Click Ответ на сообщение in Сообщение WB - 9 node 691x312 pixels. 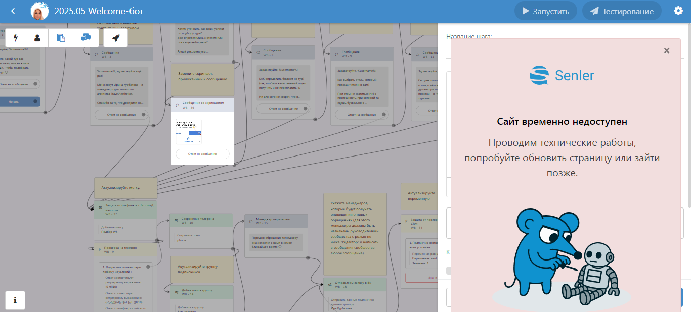tap(361, 115)
